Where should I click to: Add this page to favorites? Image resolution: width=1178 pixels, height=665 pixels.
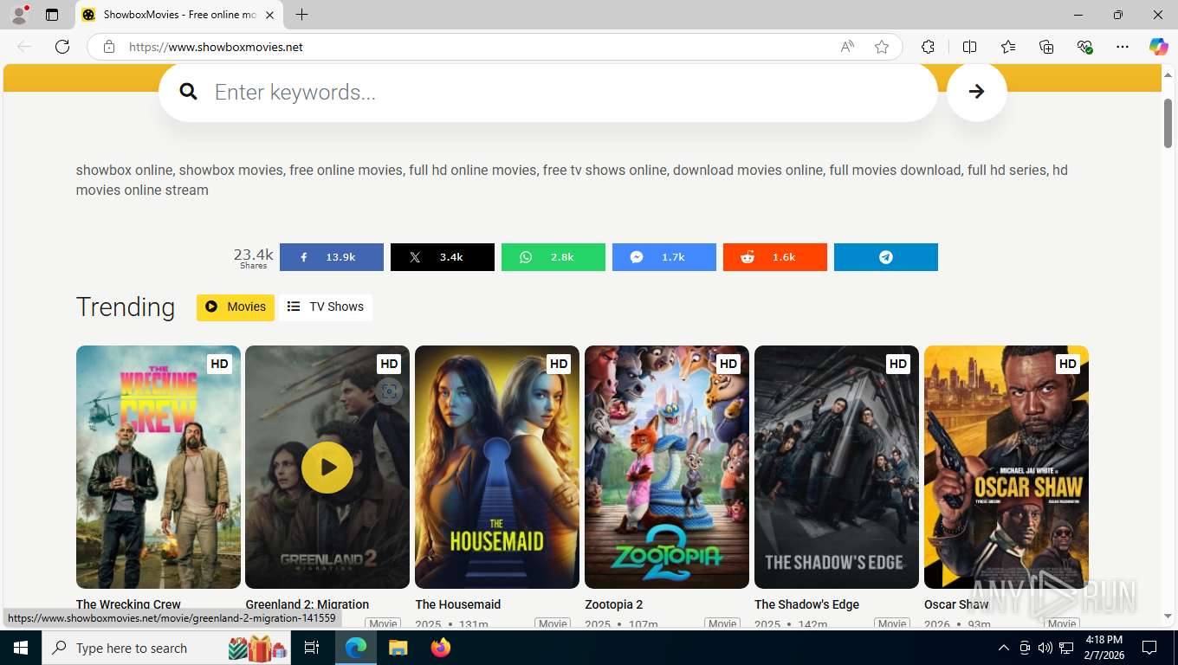[x=882, y=47]
